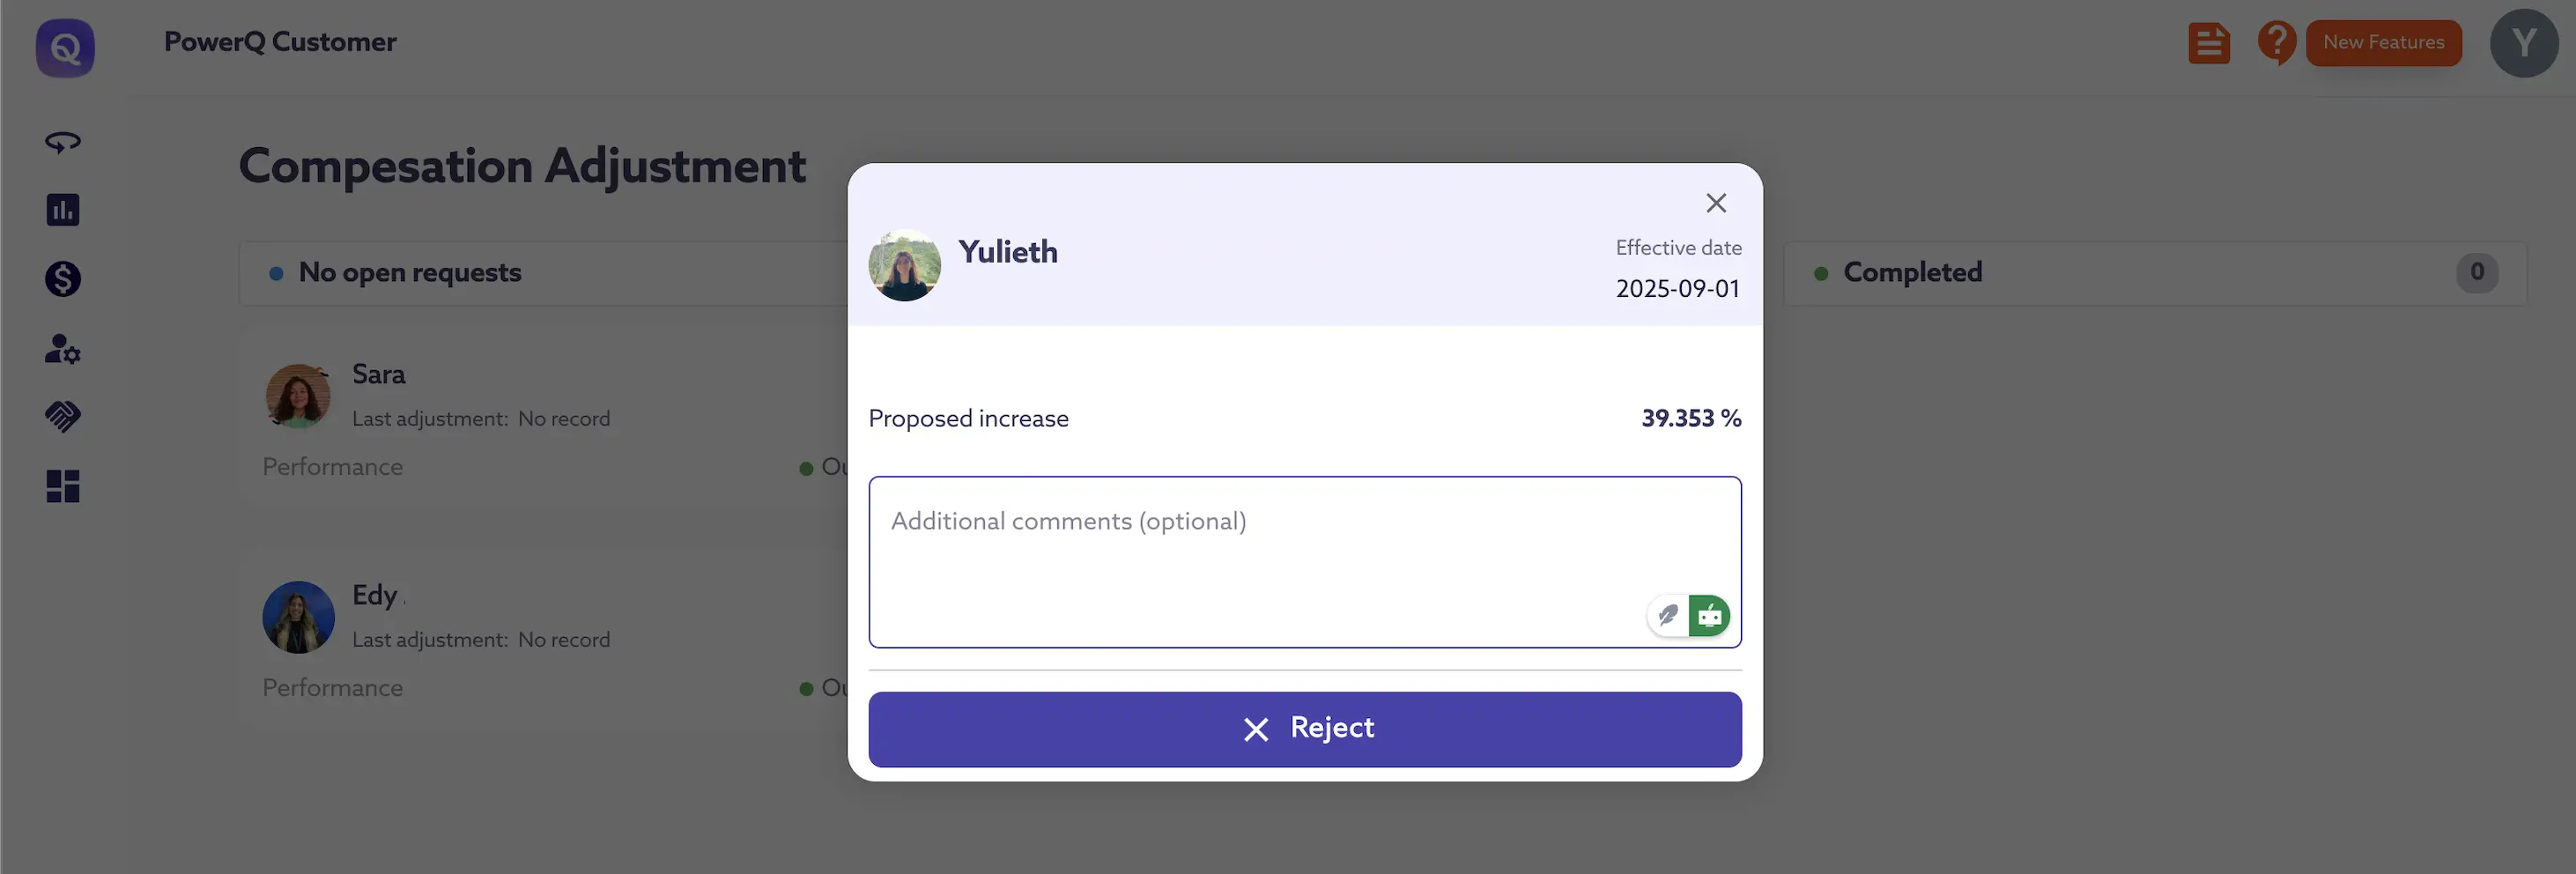Open the bar chart sidebar icon
2576x874 pixels.
62,210
